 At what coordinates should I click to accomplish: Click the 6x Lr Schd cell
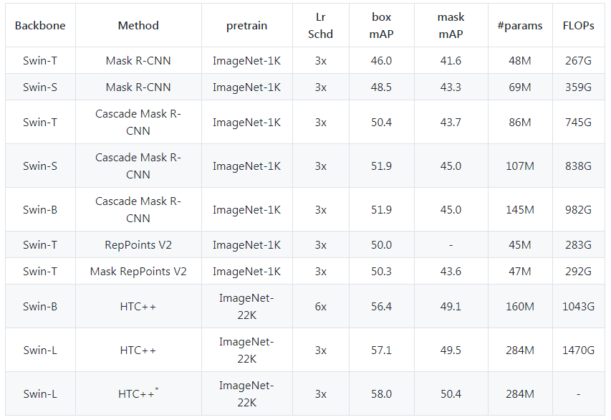(320, 307)
